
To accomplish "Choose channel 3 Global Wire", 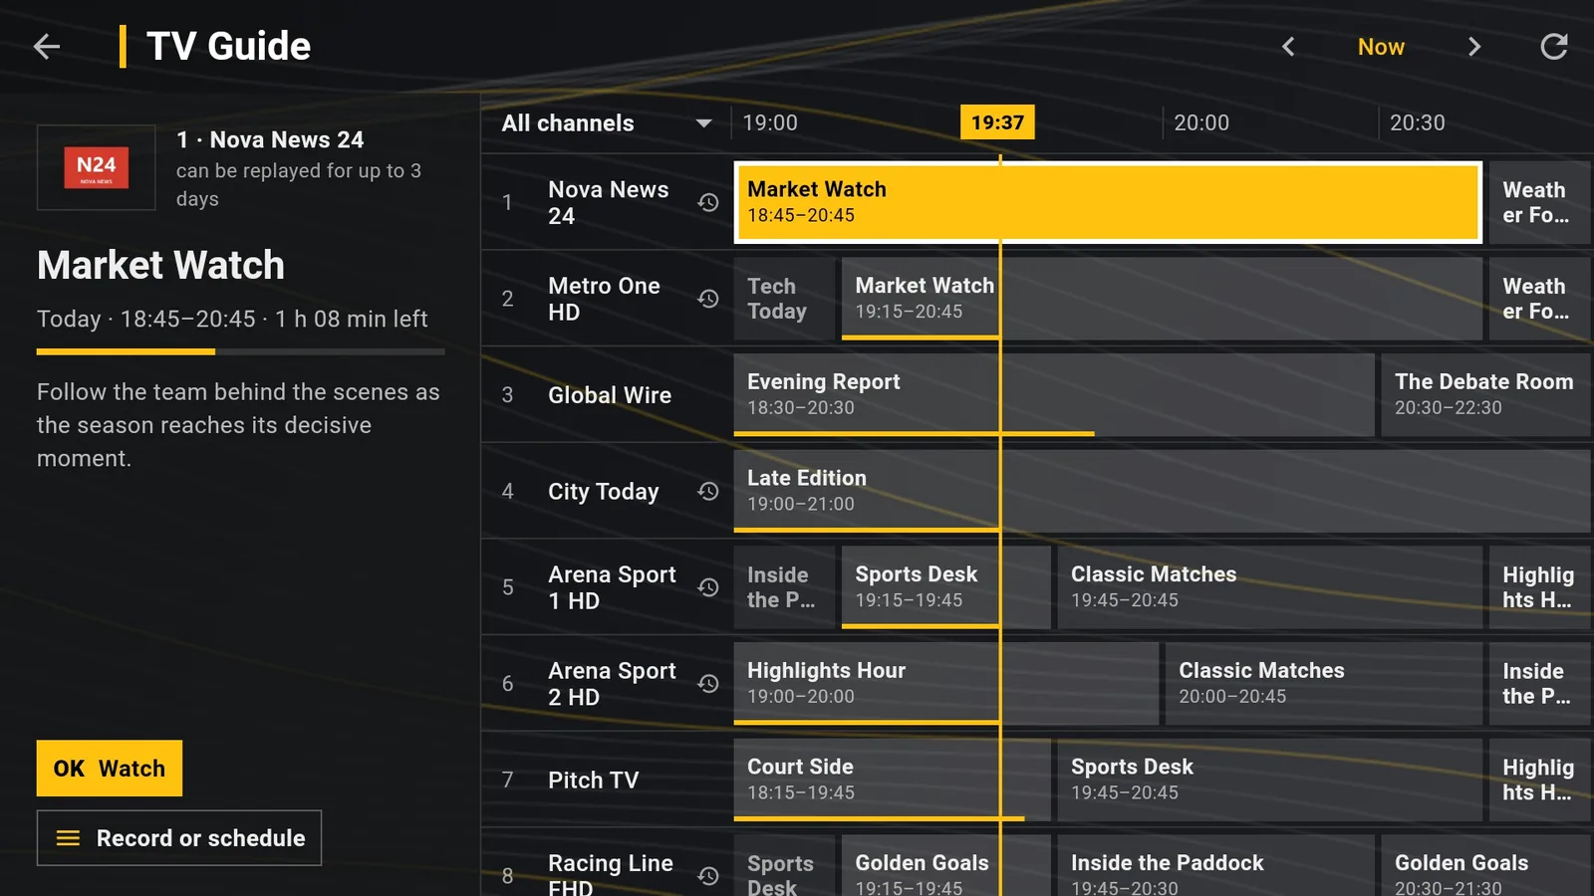I will tap(606, 395).
